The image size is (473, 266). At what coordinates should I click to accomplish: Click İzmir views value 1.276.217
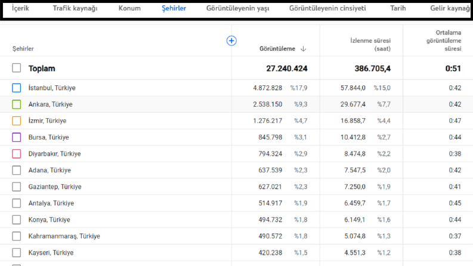(x=268, y=120)
